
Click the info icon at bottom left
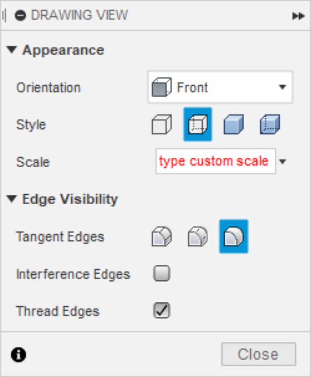(x=19, y=354)
